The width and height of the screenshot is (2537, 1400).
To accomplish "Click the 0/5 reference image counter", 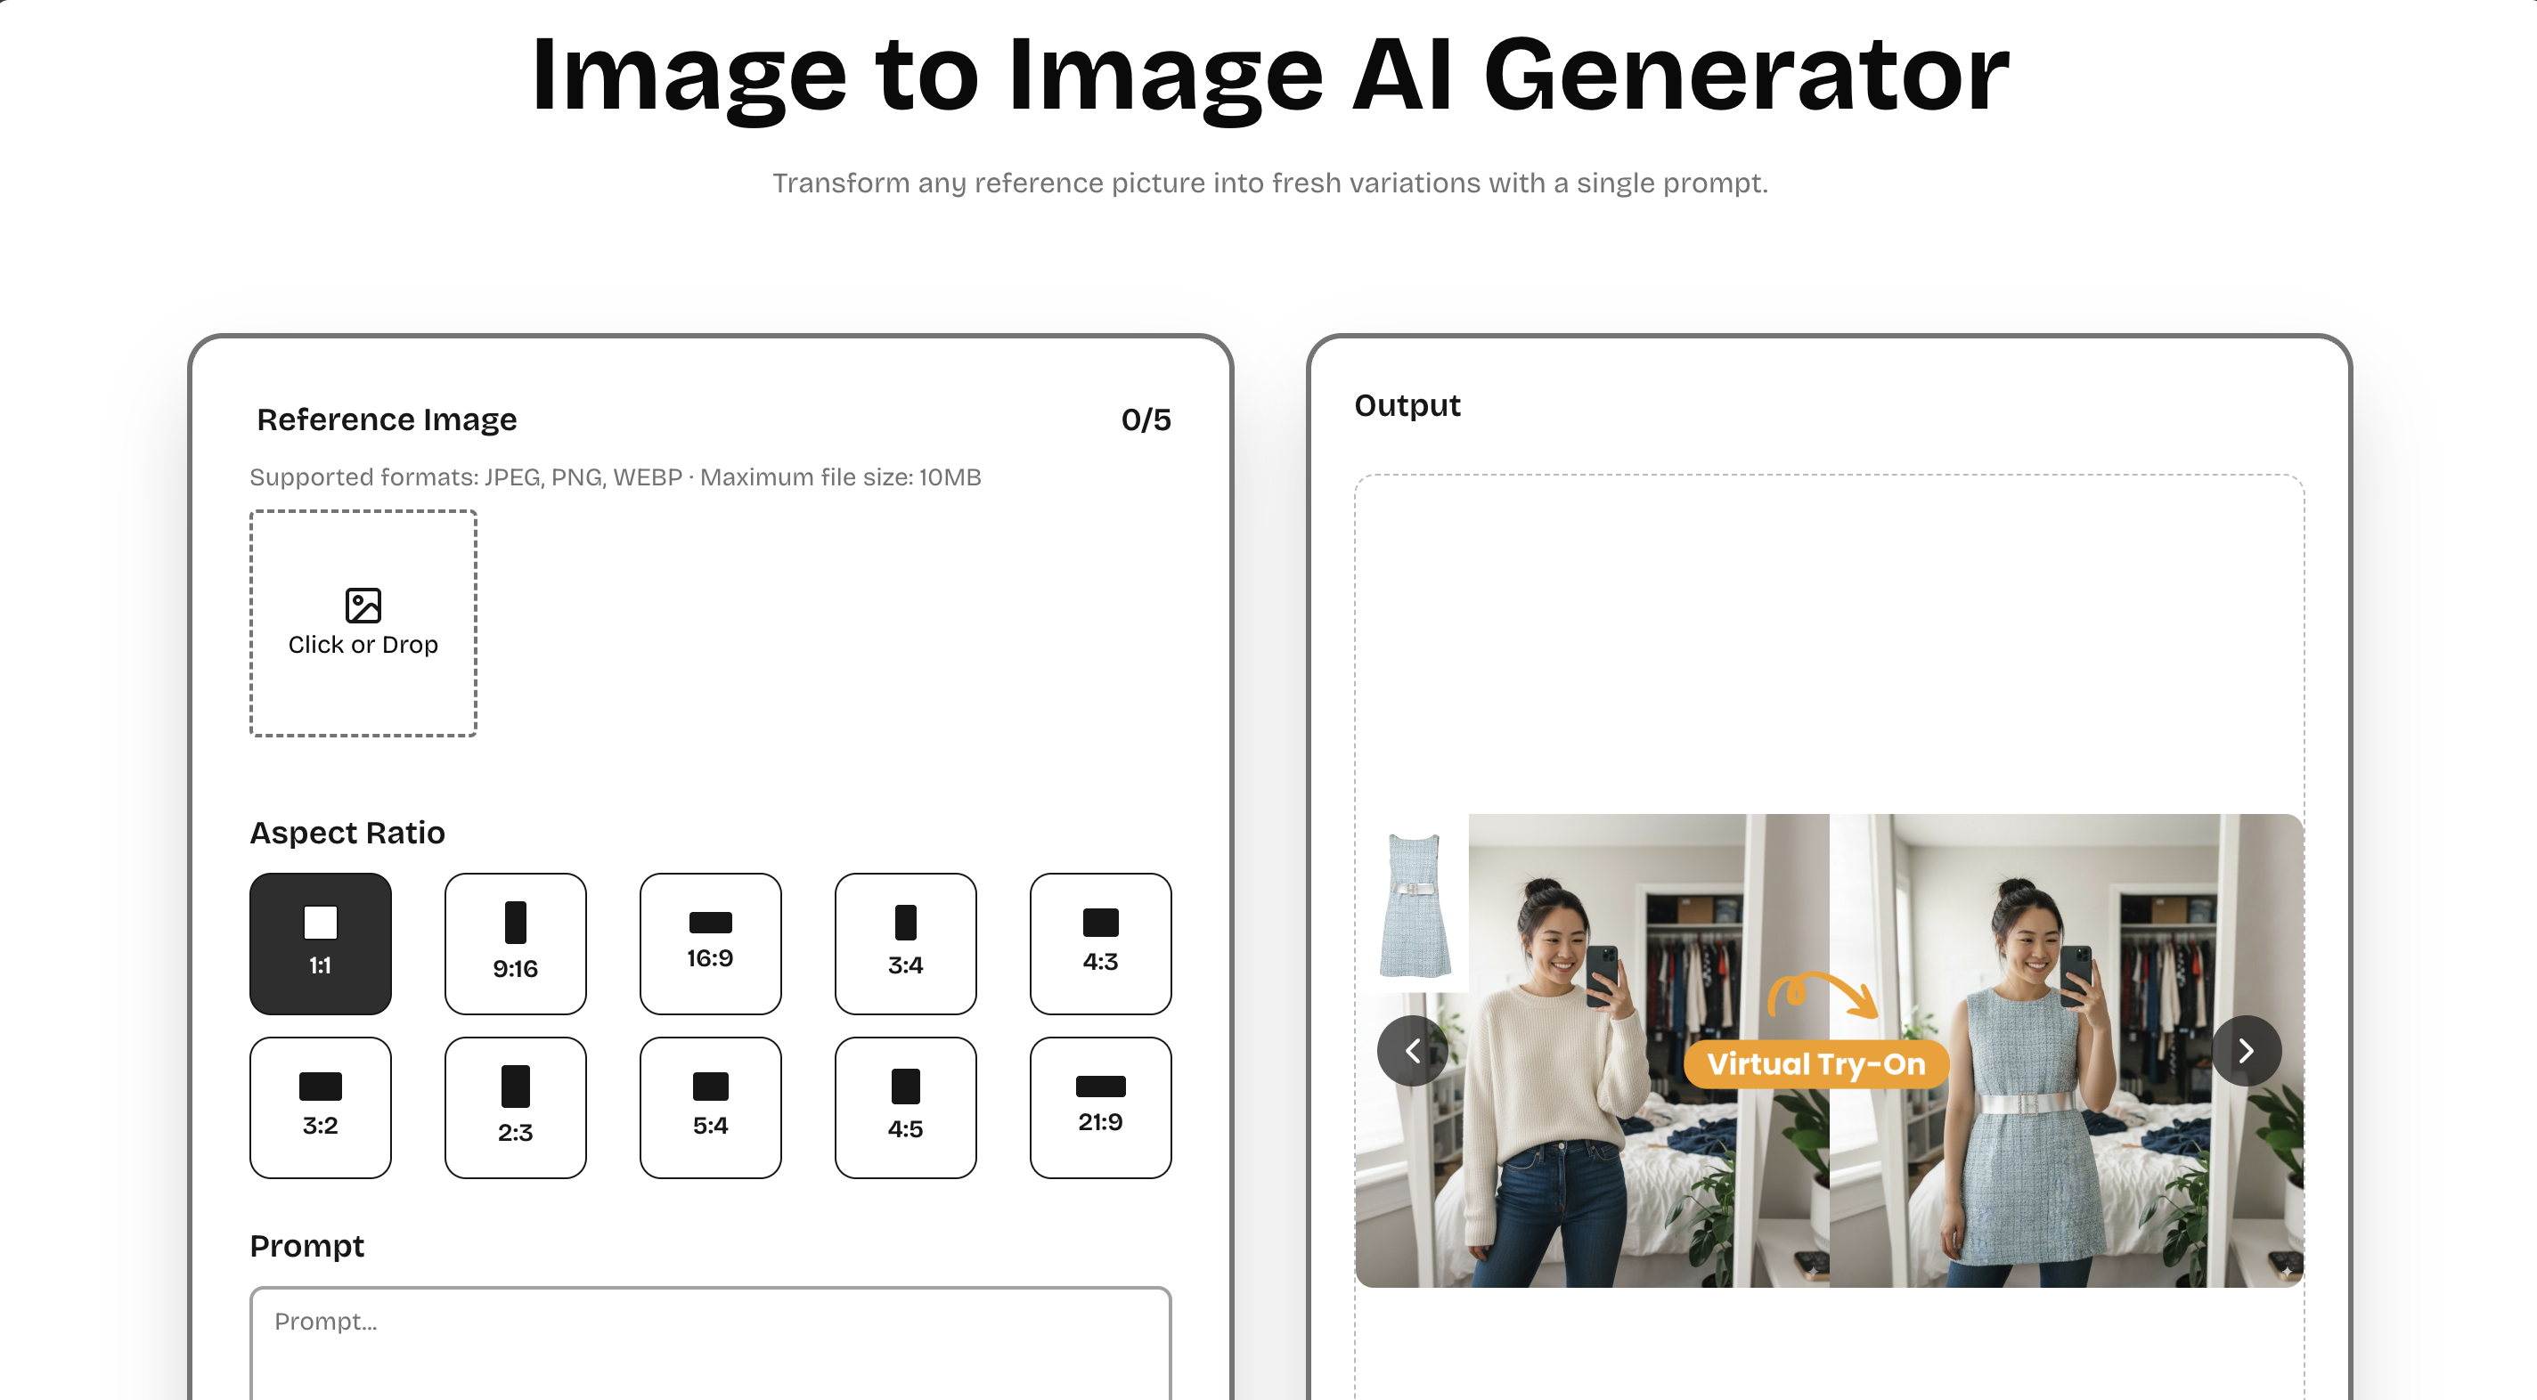I will pyautogui.click(x=1146, y=419).
